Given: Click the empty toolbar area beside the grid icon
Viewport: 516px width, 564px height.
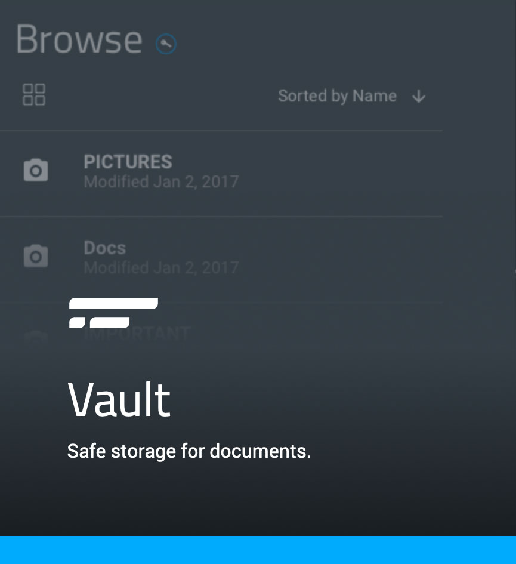Looking at the screenshot, I should tap(162, 95).
